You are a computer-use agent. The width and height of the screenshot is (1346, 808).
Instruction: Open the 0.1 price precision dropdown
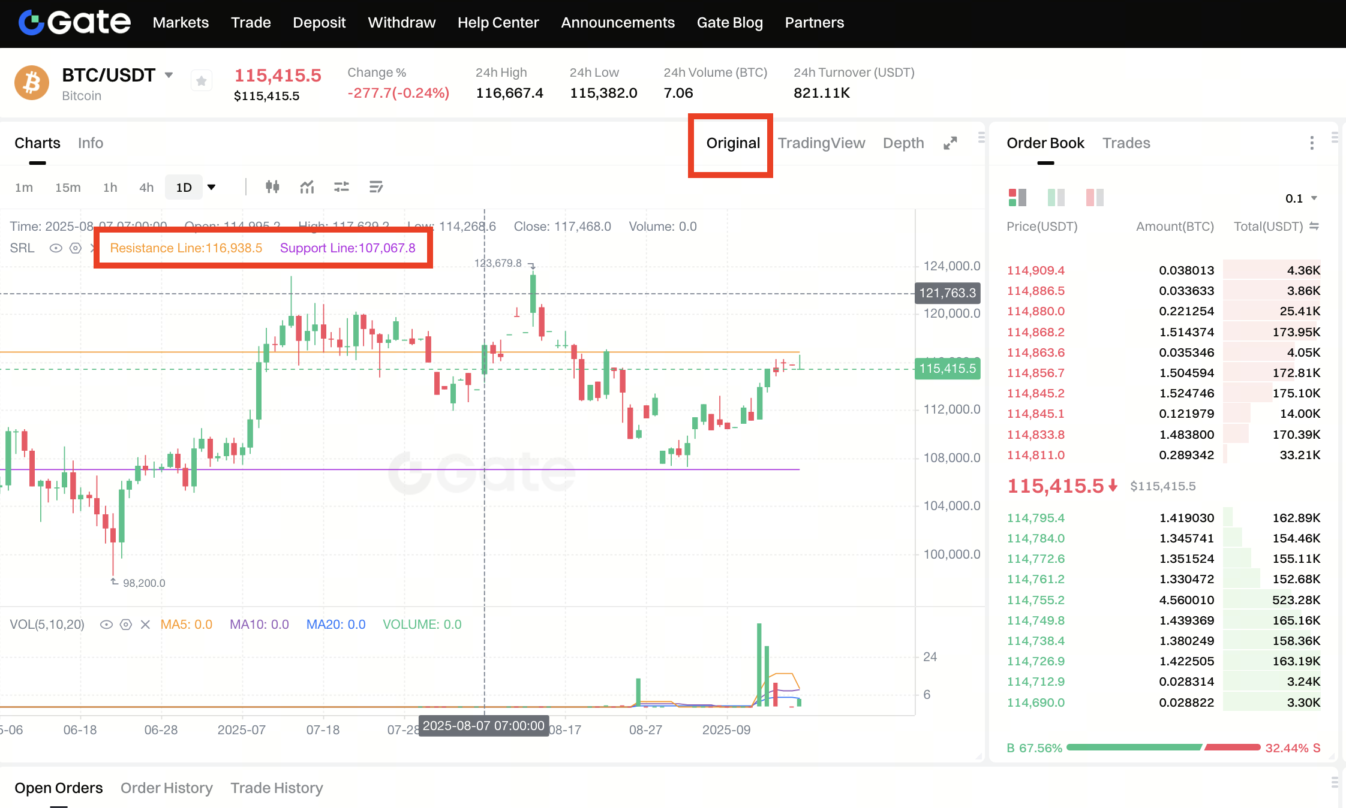coord(1300,198)
